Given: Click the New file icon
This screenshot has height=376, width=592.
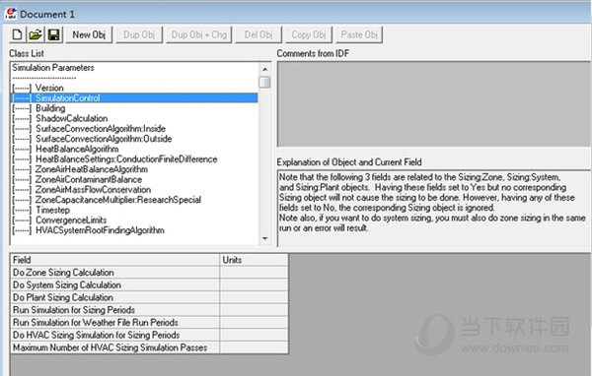Looking at the screenshot, I should pos(17,34).
